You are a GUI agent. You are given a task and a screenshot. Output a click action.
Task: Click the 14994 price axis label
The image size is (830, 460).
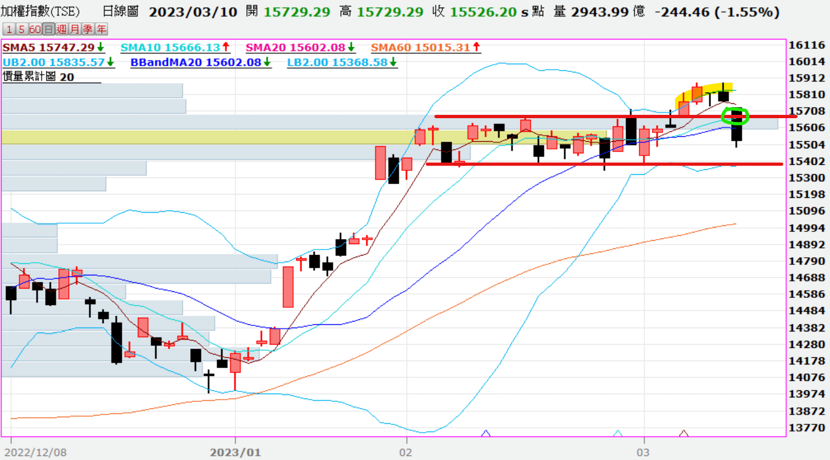coord(807,228)
